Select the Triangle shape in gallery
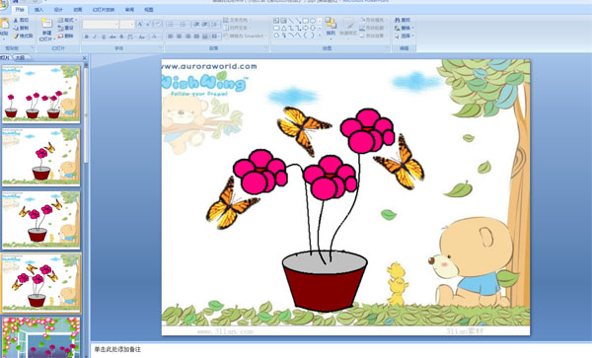Viewport: 592px width, 358px height. pos(284,28)
